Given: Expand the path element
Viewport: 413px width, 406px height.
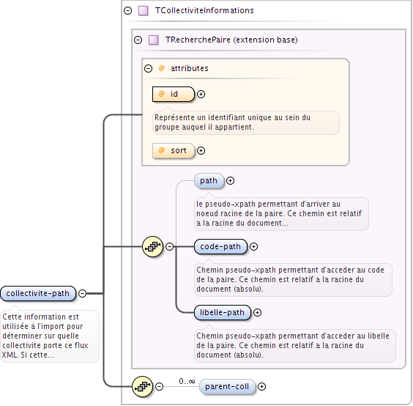Looking at the screenshot, I should pos(230,180).
